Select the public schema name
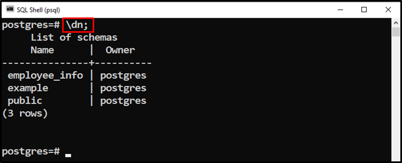Viewport: 402px width, 163px height. pos(25,101)
